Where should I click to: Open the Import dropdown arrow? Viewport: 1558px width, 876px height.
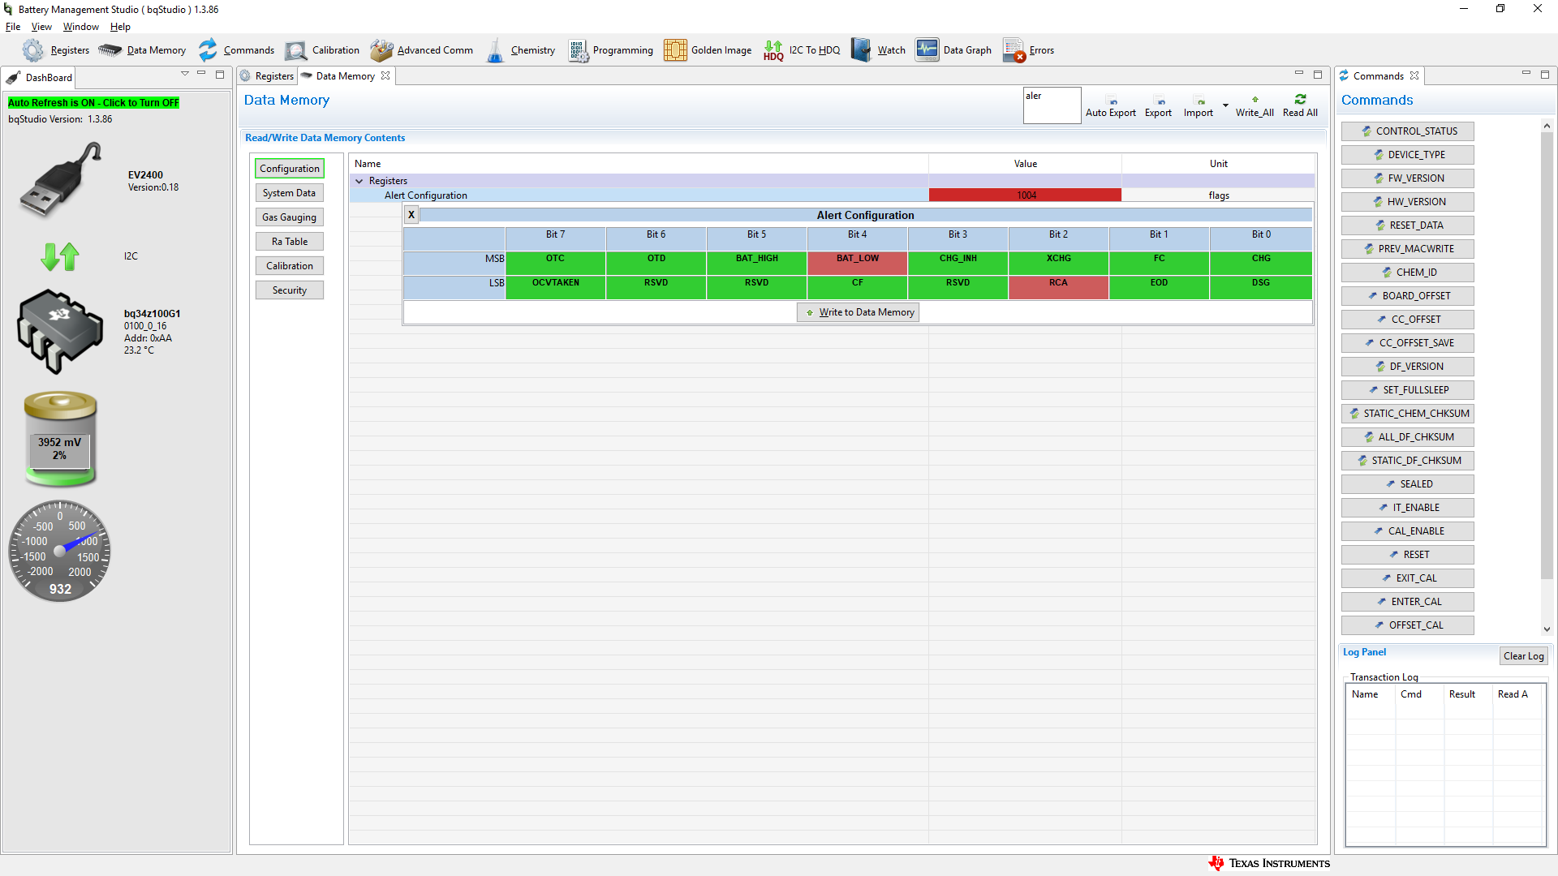(1225, 105)
